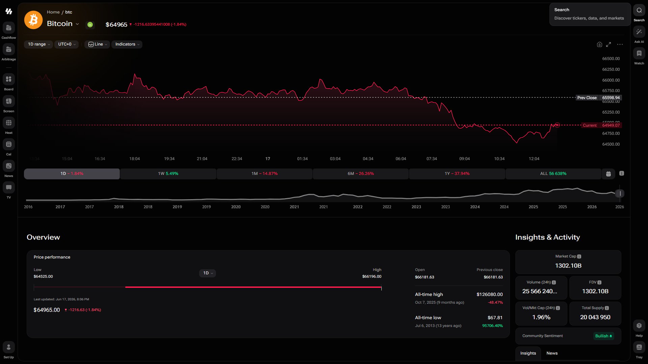This screenshot has width=648, height=364.
Task: Click the current price marker on chart
Action: (557, 125)
